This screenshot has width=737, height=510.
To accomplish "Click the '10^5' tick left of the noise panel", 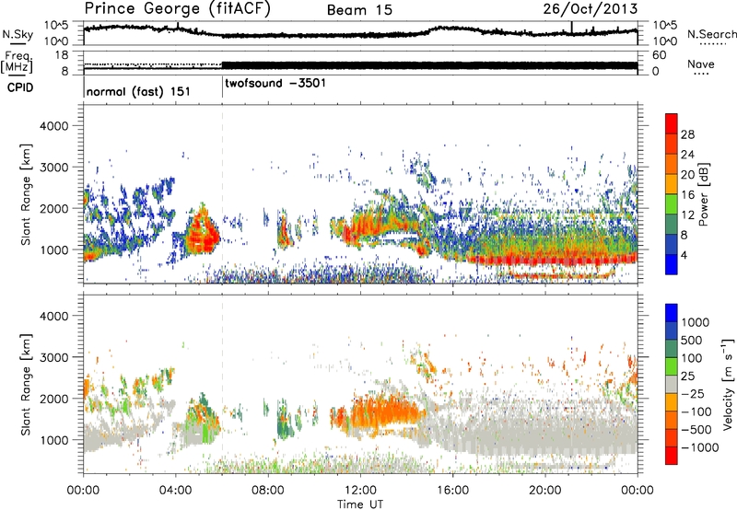I will point(56,25).
